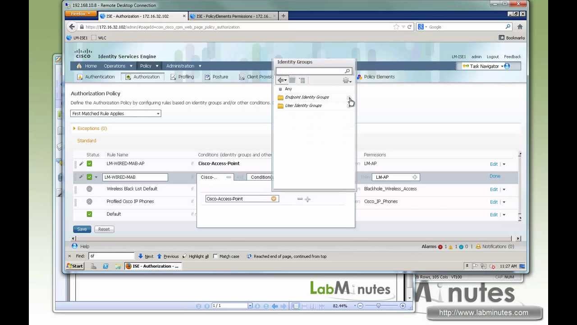Image resolution: width=577 pixels, height=325 pixels.
Task: Click the Windows Start button
Action: (75, 266)
